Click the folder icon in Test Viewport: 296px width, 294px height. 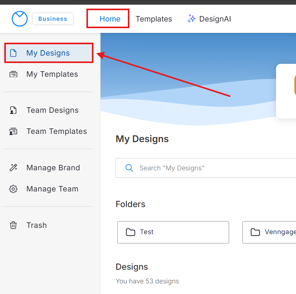[131, 232]
